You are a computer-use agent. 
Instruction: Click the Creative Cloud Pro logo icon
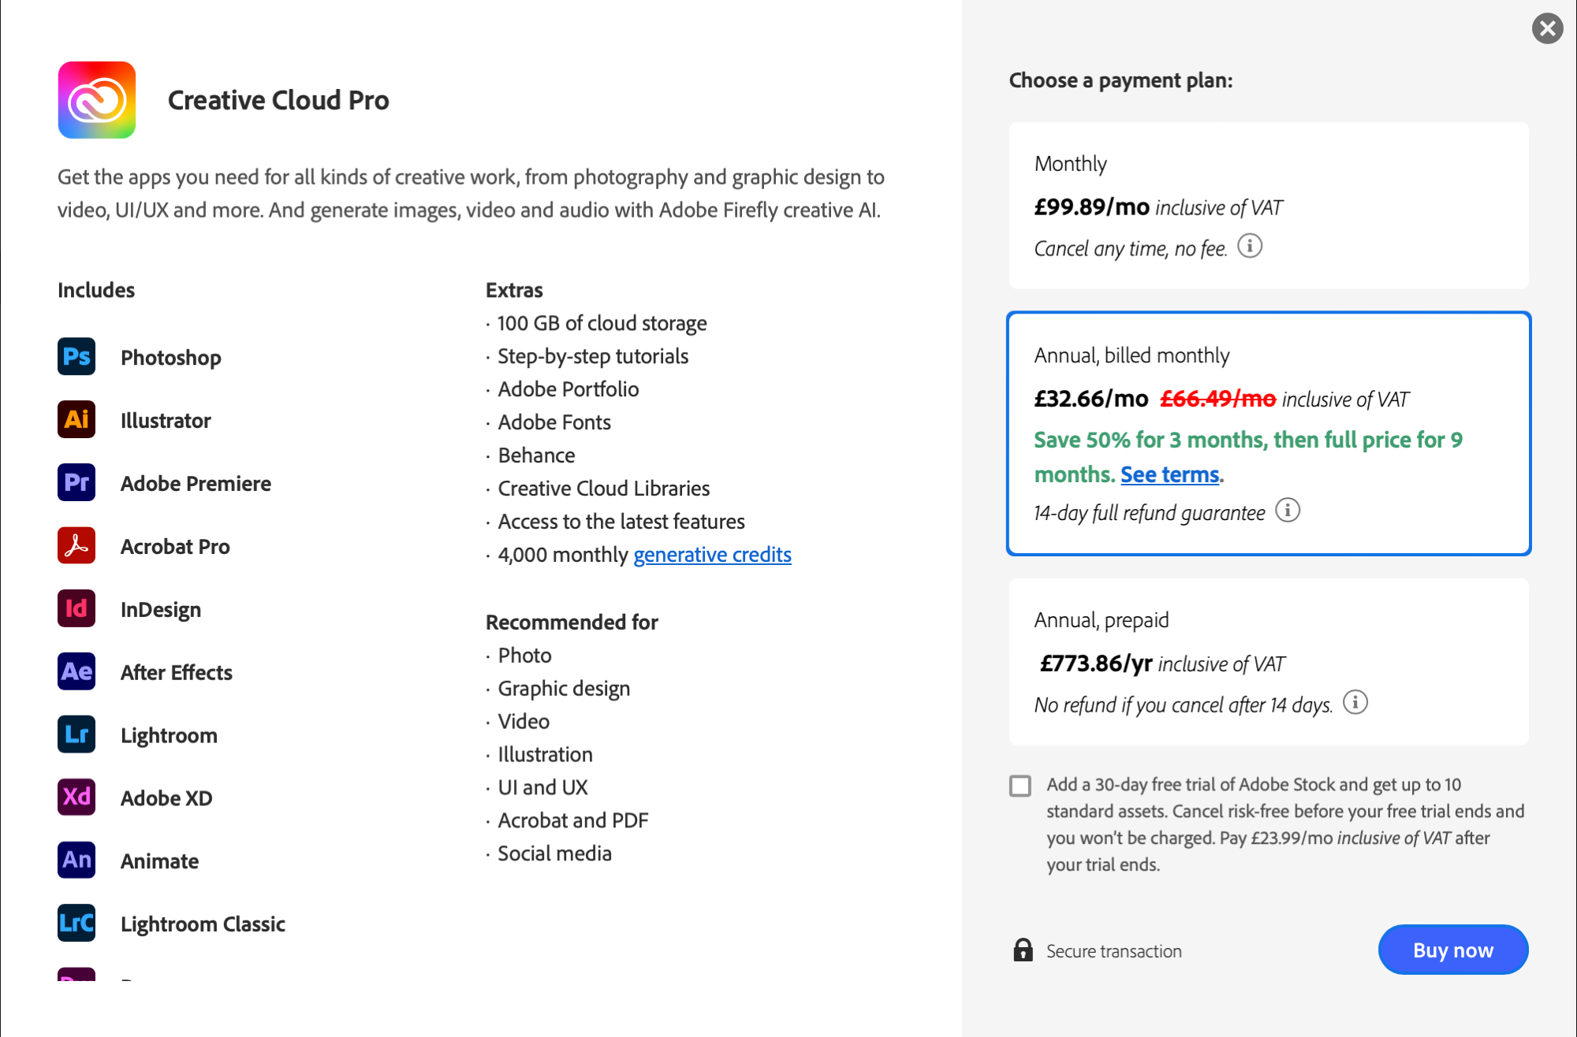(97, 100)
